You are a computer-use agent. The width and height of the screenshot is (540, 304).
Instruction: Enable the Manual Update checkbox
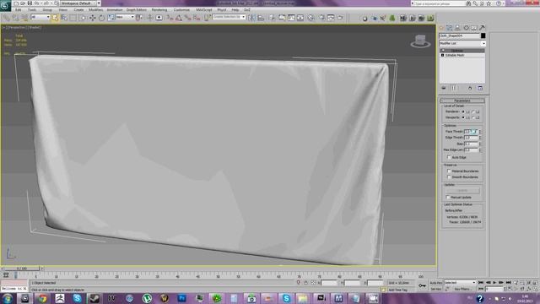(448, 197)
